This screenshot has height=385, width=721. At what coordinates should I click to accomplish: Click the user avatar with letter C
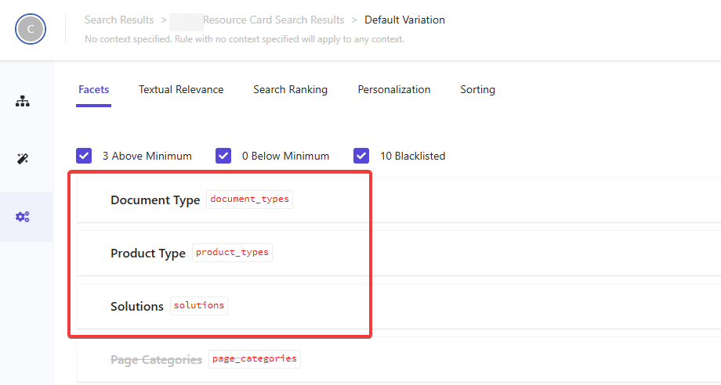click(31, 29)
